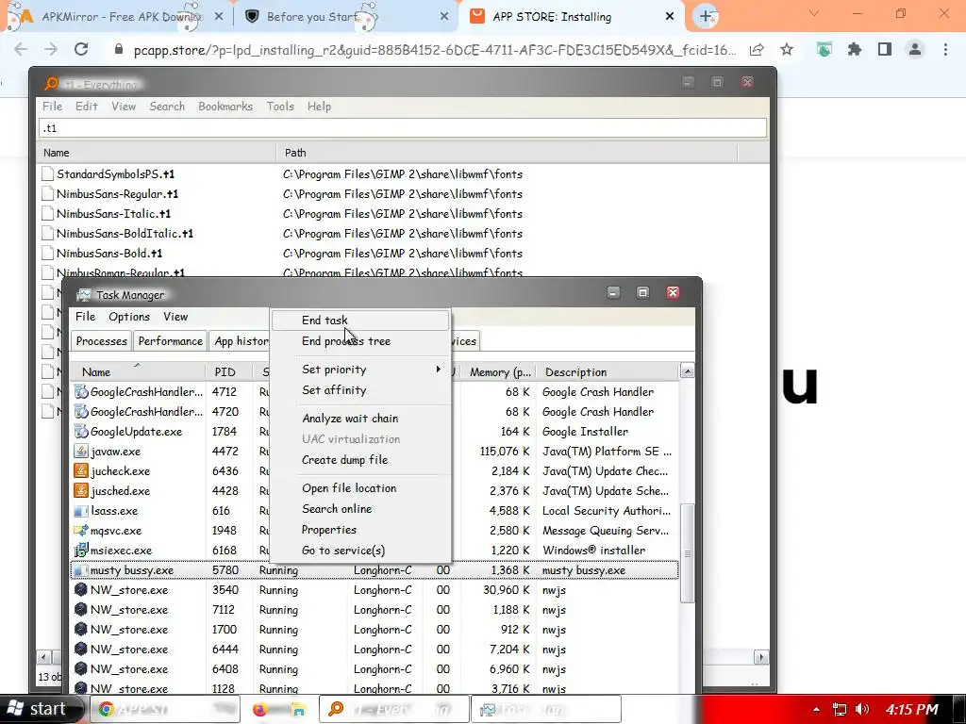Expand the Set priority submenu
The height and width of the screenshot is (724, 966).
point(360,370)
